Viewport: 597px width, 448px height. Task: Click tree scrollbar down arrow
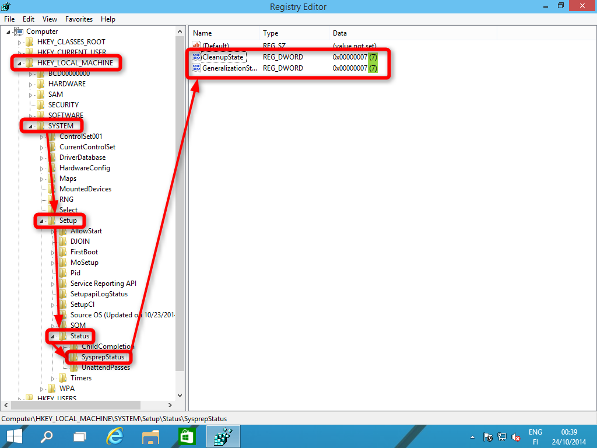tap(180, 395)
